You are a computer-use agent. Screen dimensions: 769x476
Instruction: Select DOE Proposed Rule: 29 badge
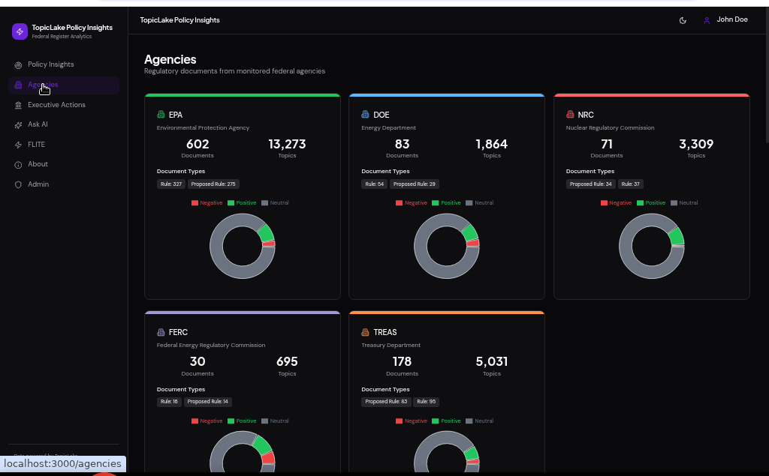coord(415,184)
